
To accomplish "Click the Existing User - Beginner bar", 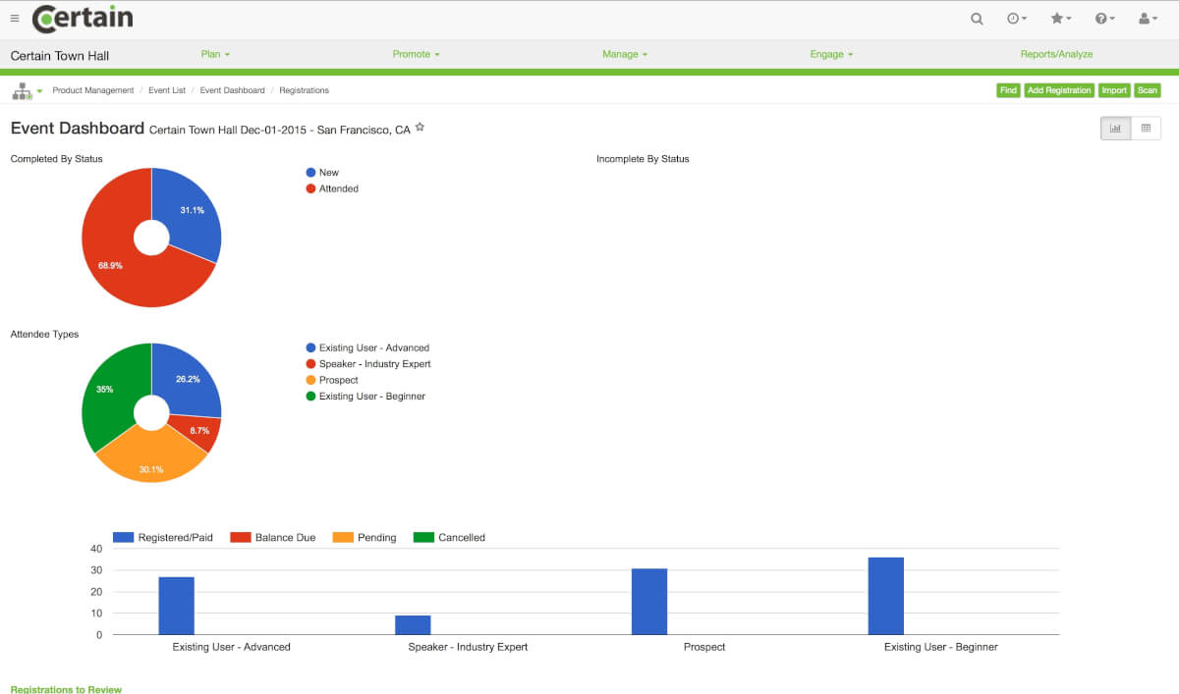I will 886,597.
